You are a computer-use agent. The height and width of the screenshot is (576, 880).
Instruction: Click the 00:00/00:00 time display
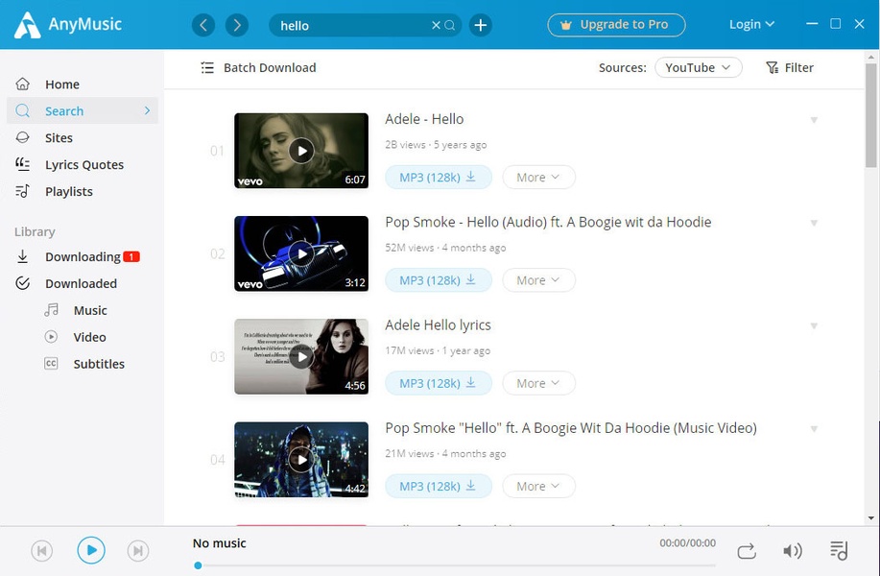(x=687, y=542)
